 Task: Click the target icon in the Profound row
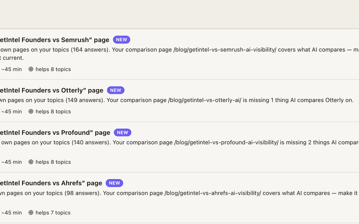[31, 162]
